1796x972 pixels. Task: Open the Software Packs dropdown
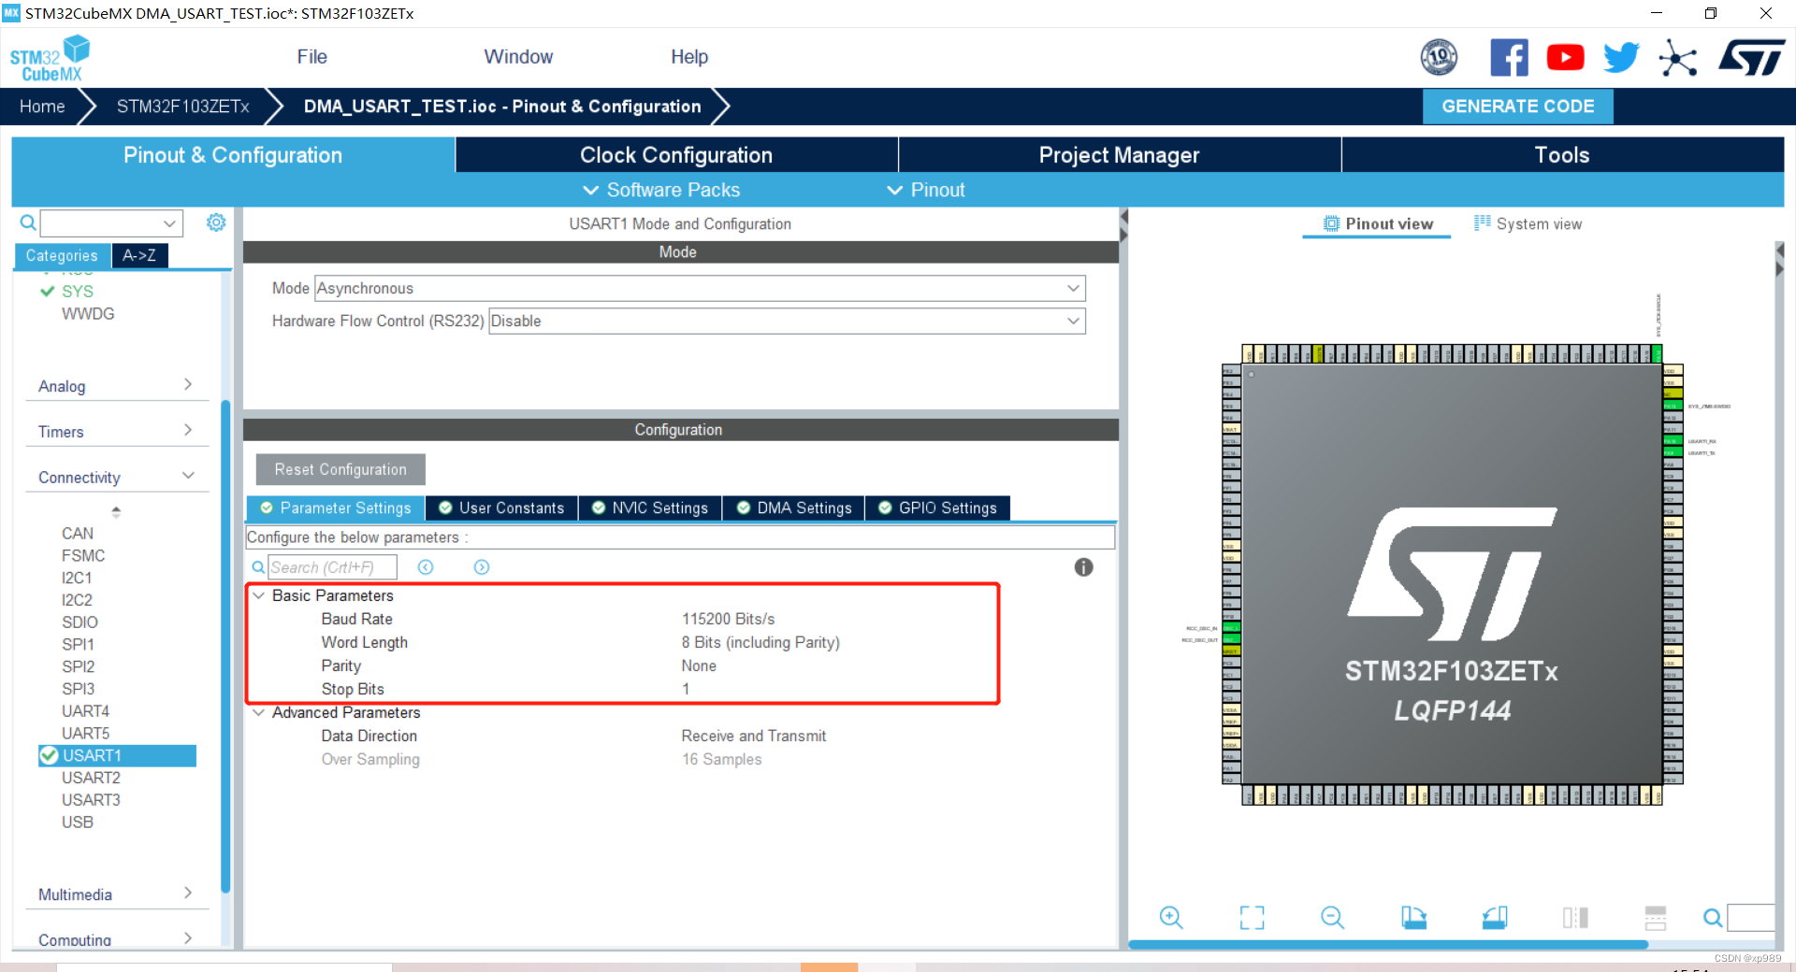click(661, 190)
